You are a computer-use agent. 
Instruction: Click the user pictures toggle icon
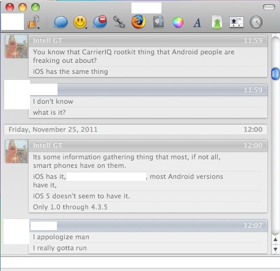click(x=237, y=22)
